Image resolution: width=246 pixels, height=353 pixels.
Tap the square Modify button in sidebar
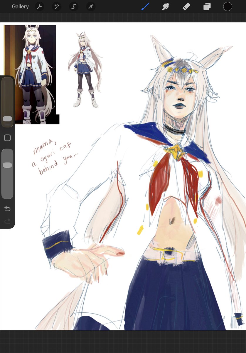pos(7,138)
